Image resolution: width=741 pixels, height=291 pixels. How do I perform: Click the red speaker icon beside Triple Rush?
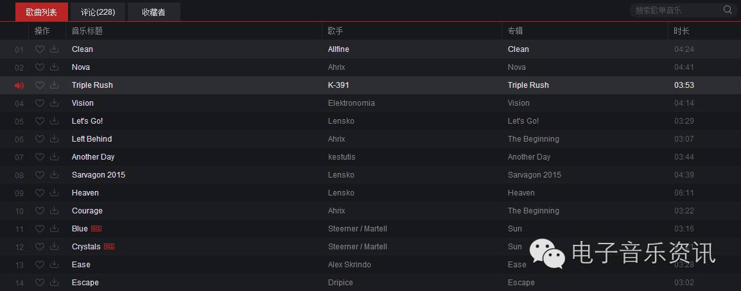coord(19,85)
